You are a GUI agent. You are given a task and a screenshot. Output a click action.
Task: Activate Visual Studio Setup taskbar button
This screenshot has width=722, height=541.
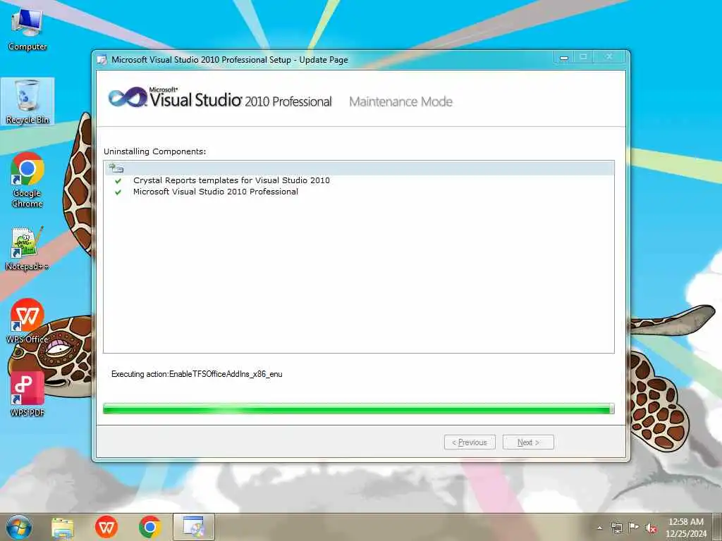click(193, 527)
